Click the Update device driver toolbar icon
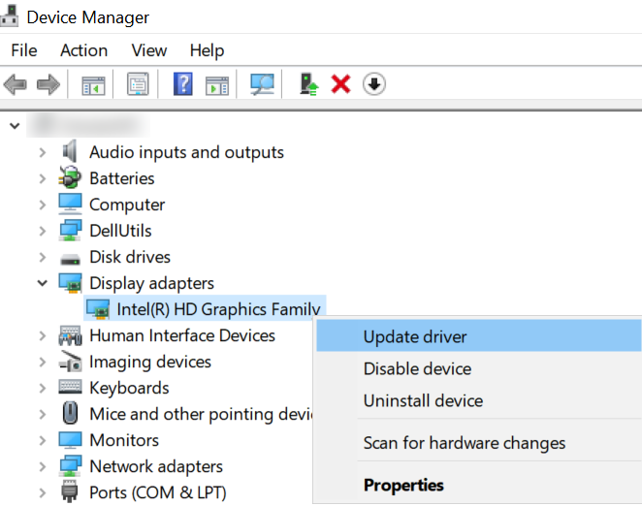The width and height of the screenshot is (642, 506). 308,85
